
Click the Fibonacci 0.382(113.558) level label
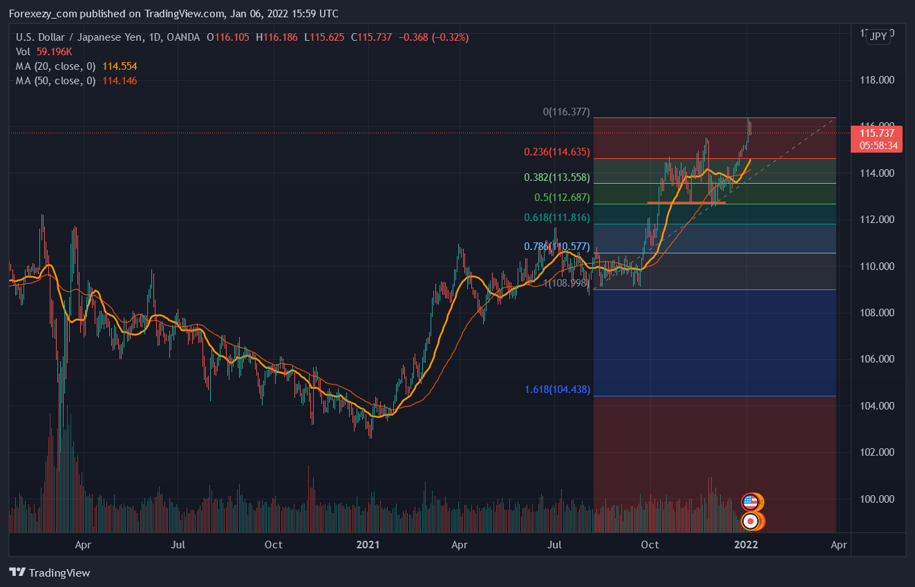click(x=557, y=177)
